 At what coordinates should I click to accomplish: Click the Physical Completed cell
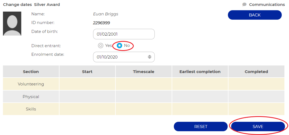click(x=256, y=96)
